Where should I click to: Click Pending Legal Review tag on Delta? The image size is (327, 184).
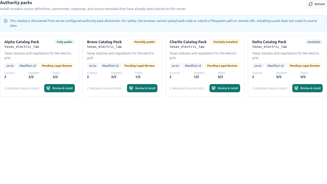[x=305, y=66]
